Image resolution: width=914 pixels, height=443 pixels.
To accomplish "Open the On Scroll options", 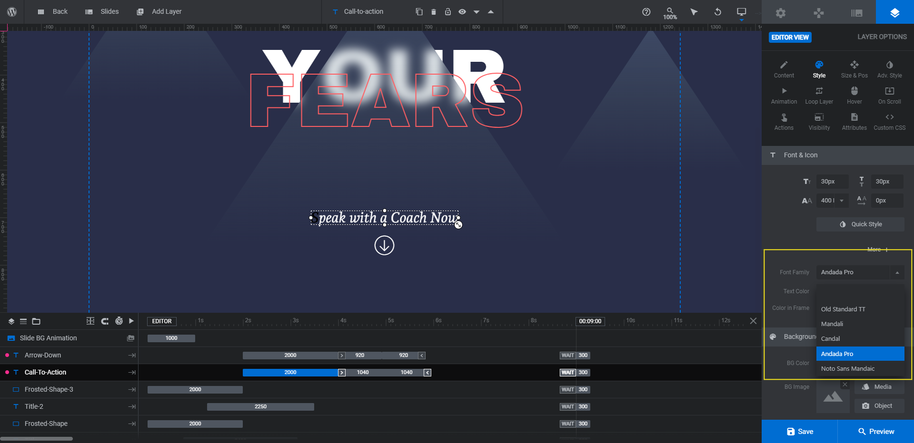I will [890, 96].
